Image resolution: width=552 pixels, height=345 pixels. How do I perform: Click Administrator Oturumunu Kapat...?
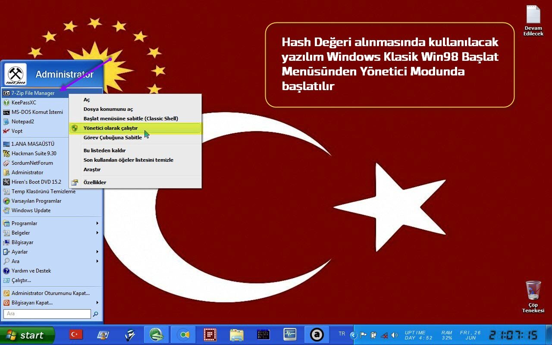pyautogui.click(x=52, y=293)
